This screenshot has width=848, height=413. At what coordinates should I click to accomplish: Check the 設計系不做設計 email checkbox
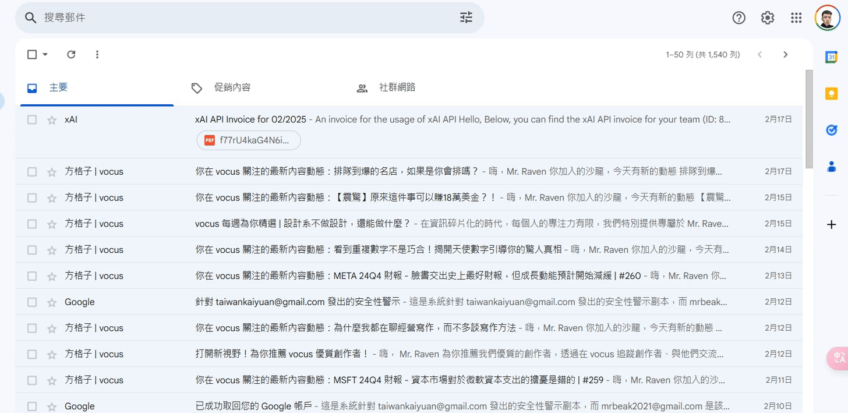32,224
